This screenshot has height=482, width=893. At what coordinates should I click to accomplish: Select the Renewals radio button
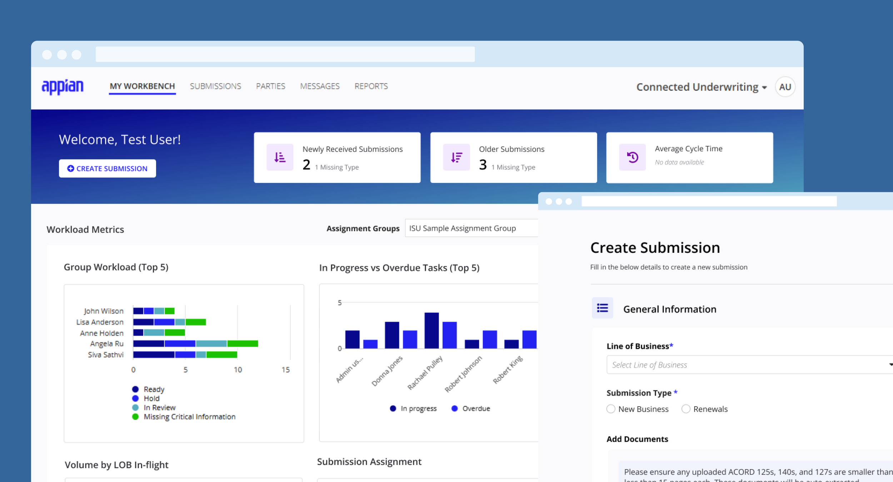pyautogui.click(x=685, y=409)
